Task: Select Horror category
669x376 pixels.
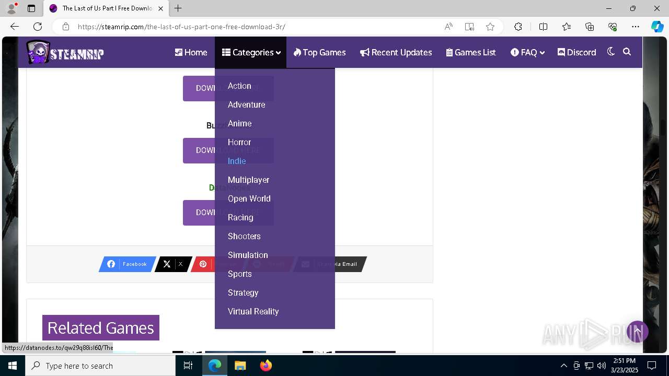Action: (x=239, y=142)
